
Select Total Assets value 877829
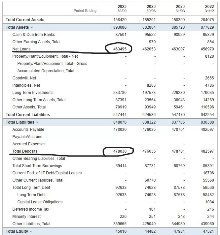click(207, 27)
